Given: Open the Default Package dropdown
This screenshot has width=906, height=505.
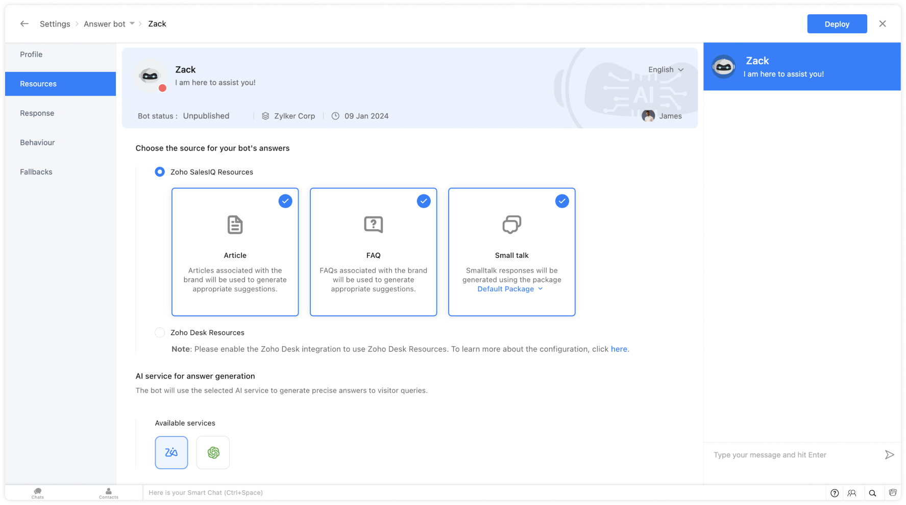Looking at the screenshot, I should (x=510, y=289).
